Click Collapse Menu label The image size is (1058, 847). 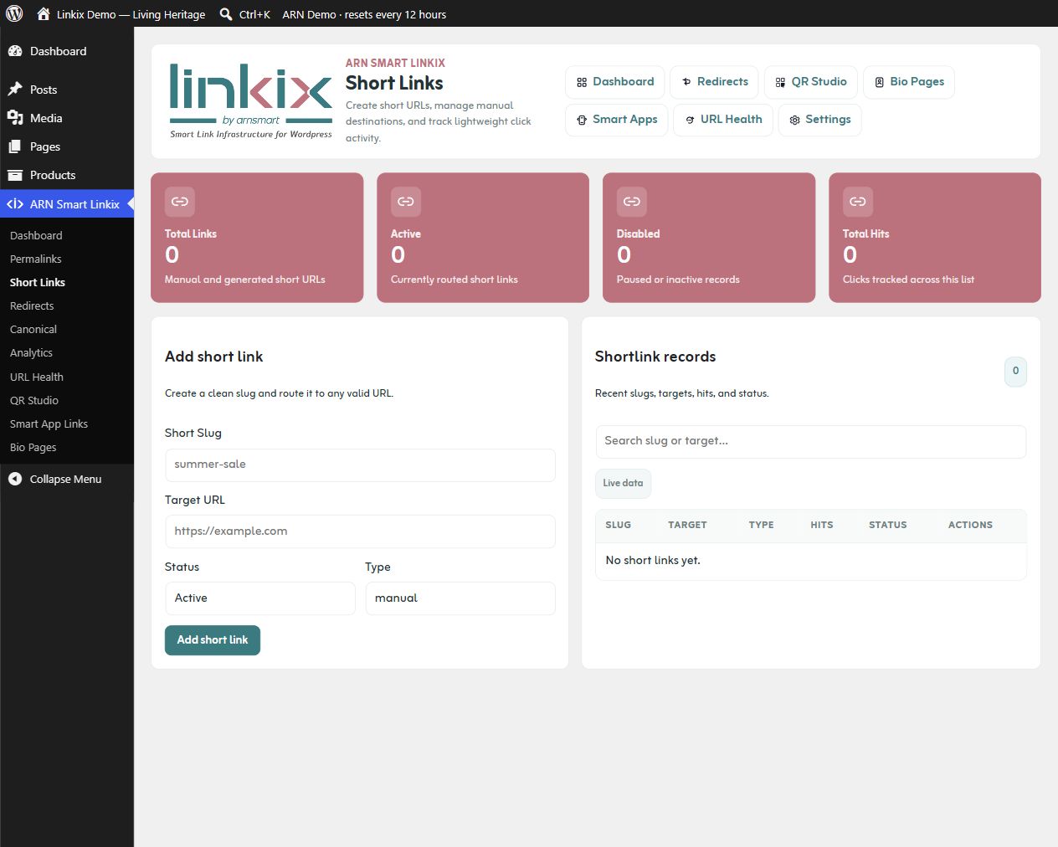pos(65,480)
